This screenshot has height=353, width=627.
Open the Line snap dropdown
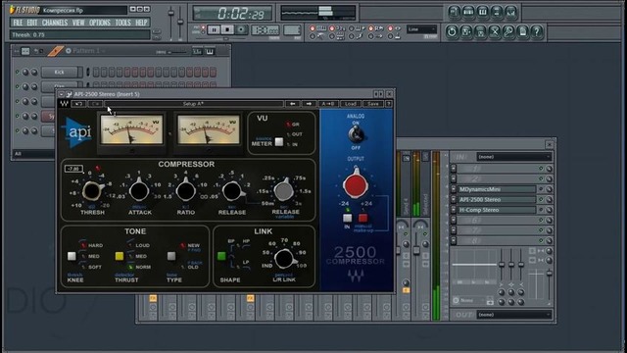click(x=422, y=29)
